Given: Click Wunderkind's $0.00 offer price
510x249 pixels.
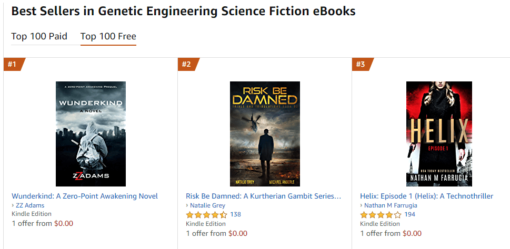Looking at the screenshot, I should pyautogui.click(x=64, y=223).
